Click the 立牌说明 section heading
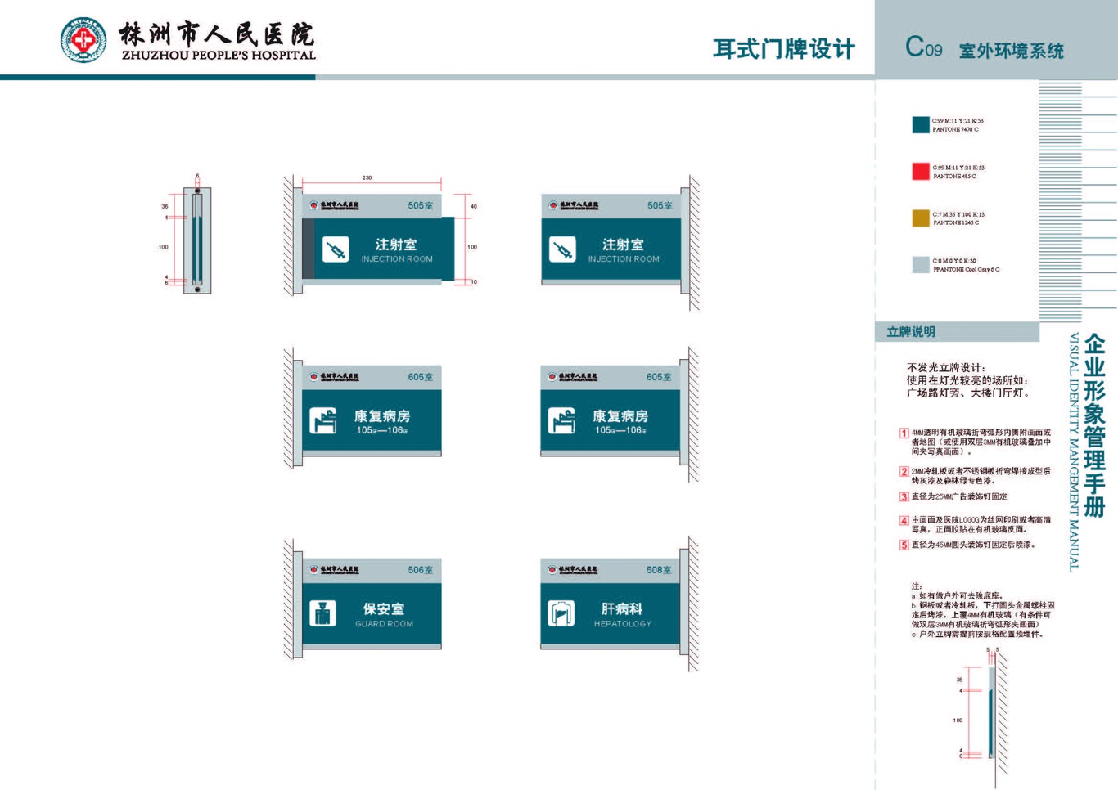 tap(911, 332)
